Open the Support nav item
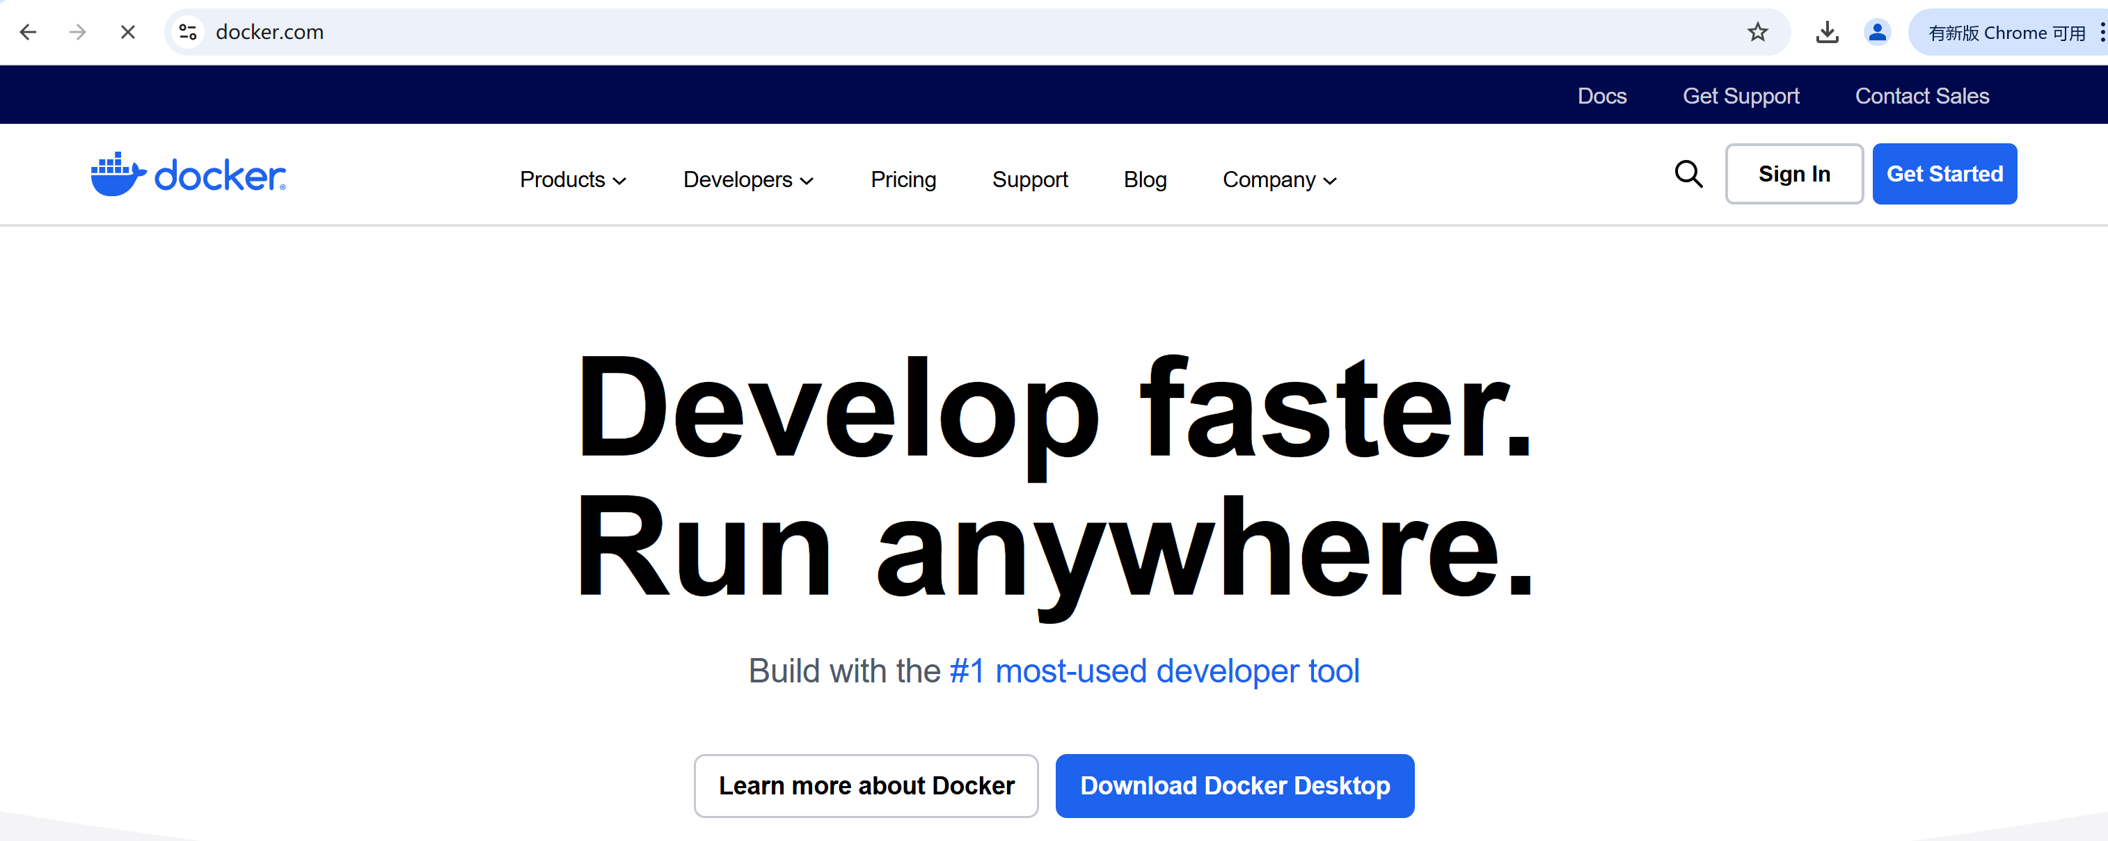The image size is (2108, 841). tap(1029, 179)
